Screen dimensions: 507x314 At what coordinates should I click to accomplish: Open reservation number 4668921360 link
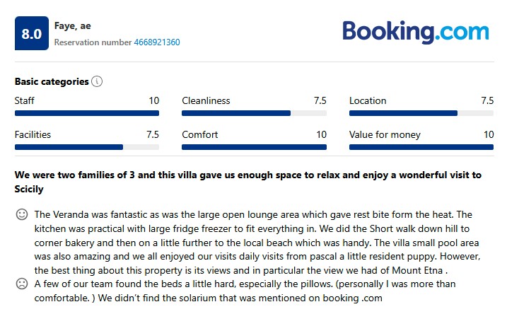(x=157, y=42)
